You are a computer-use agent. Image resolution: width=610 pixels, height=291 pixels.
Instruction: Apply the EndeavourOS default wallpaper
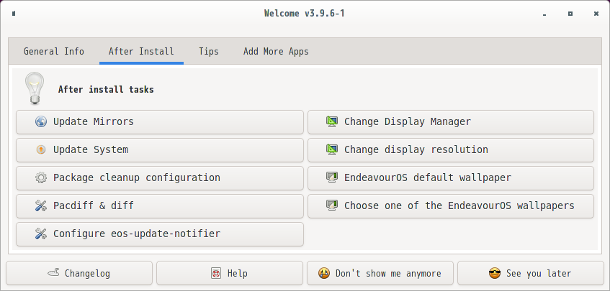point(451,177)
